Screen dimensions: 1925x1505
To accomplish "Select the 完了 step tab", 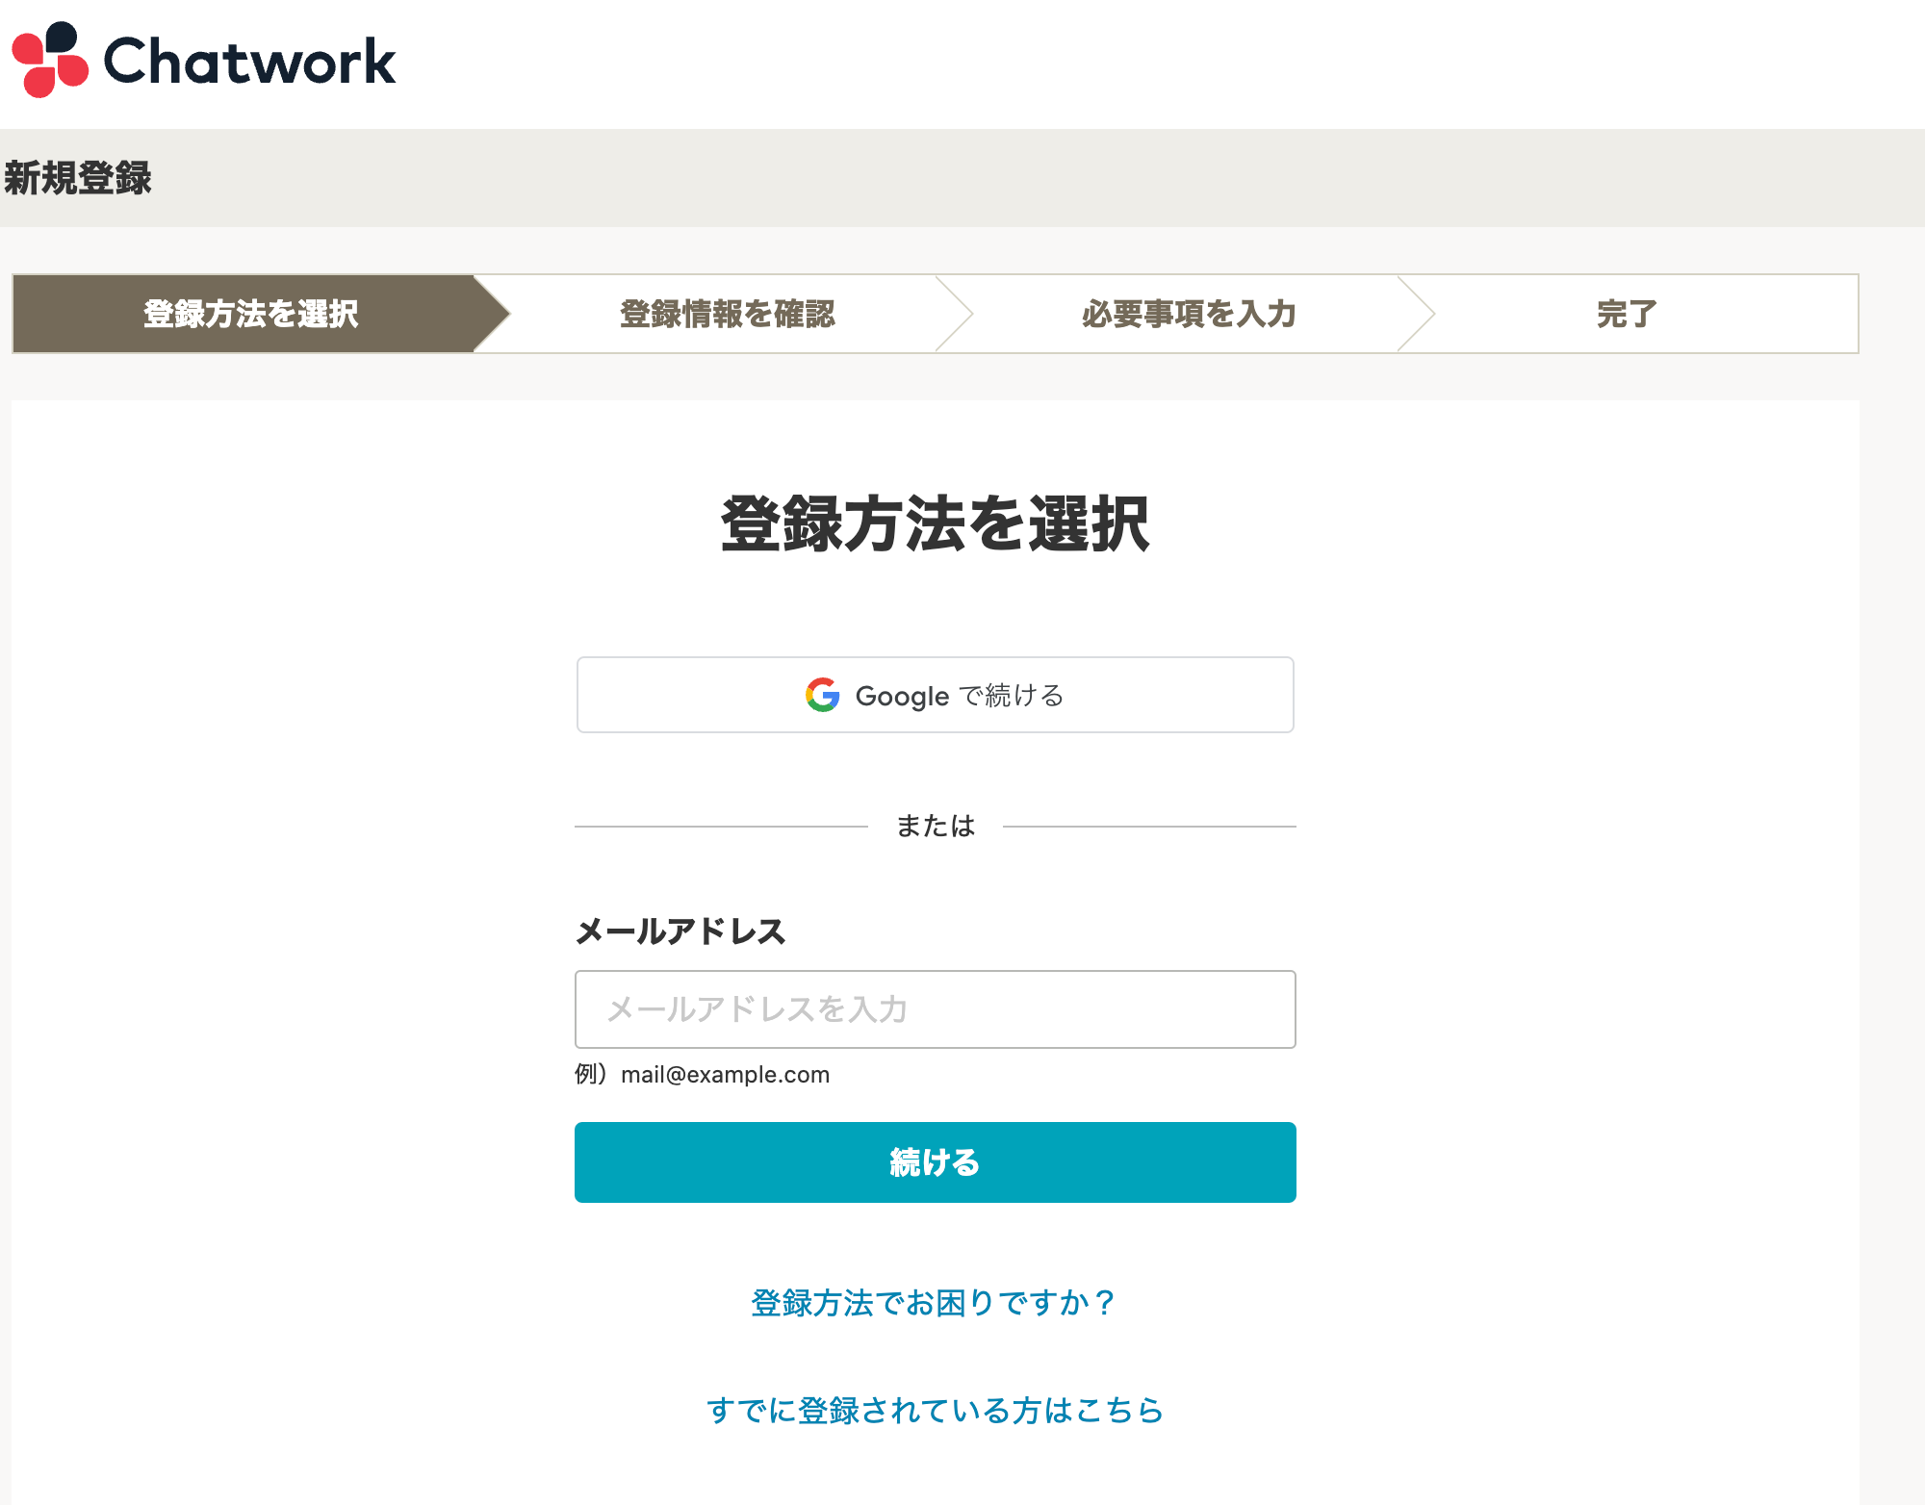I will [1627, 314].
